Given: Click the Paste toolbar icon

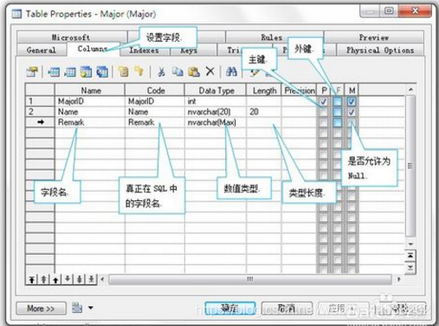Looking at the screenshot, I should [194, 72].
